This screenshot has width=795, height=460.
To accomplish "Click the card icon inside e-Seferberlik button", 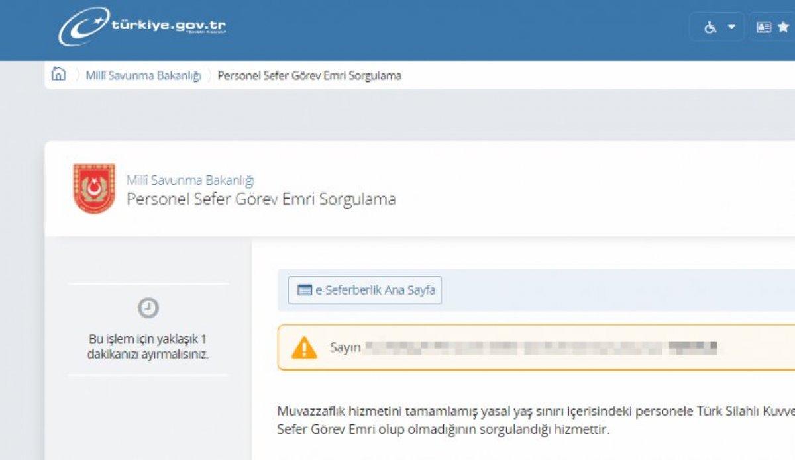I will pos(305,289).
